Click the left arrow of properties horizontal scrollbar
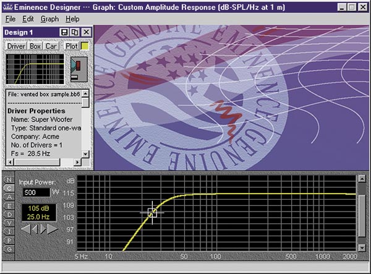 pos(10,162)
